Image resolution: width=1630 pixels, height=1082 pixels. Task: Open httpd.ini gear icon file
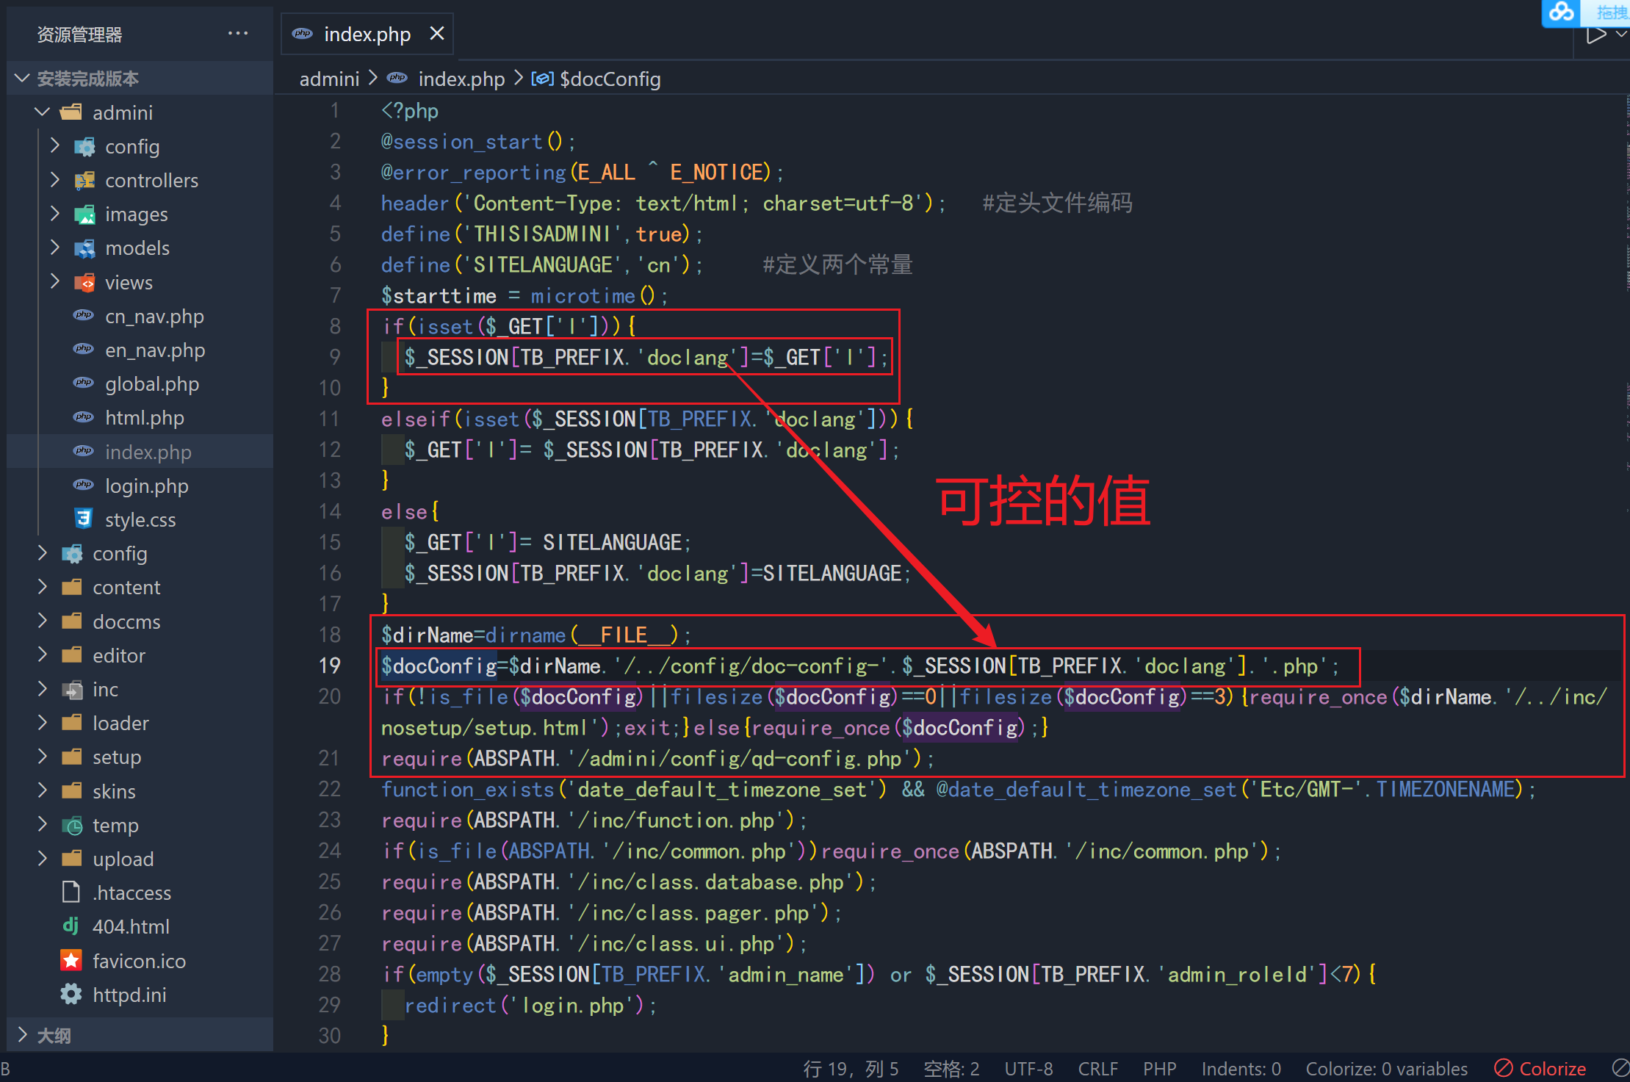click(x=129, y=995)
